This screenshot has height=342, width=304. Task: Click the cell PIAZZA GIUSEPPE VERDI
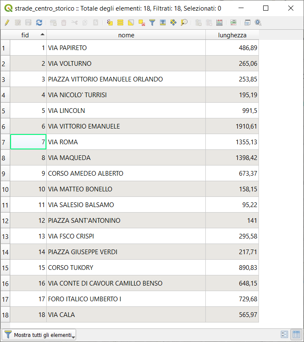coord(126,252)
